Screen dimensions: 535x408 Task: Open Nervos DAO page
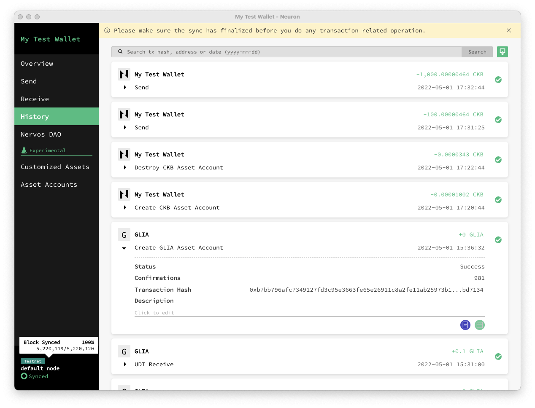57,134
